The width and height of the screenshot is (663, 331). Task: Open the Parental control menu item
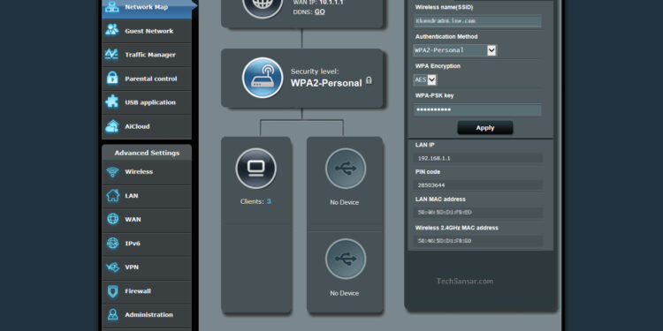pos(147,79)
